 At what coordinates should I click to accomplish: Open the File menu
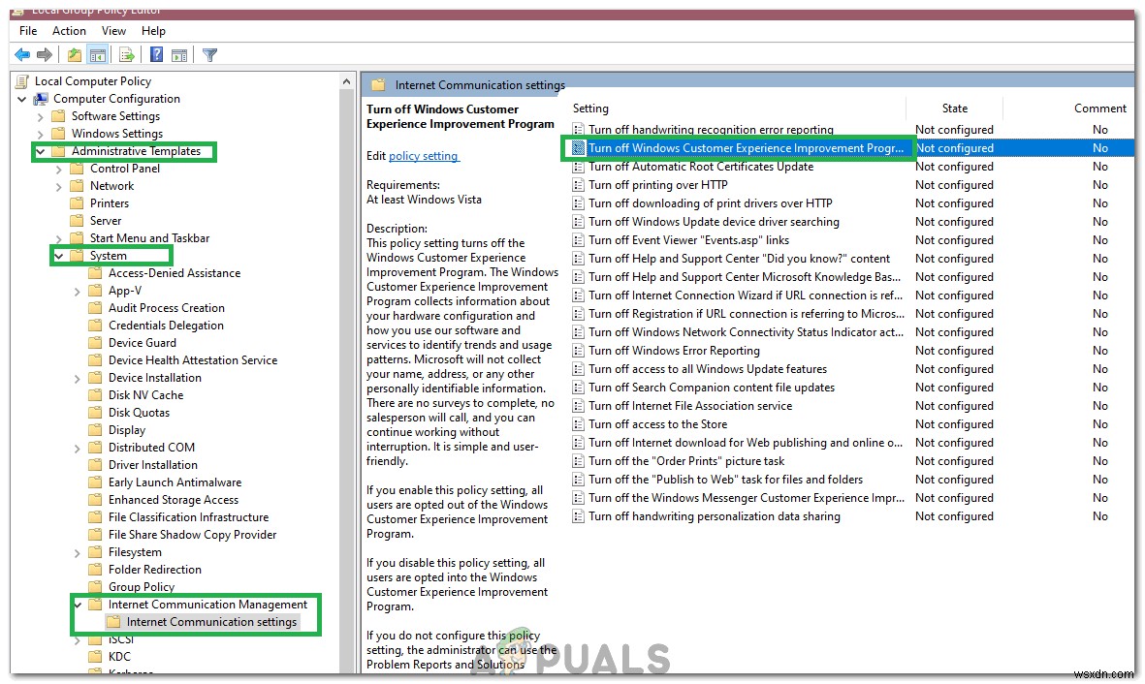coord(28,31)
